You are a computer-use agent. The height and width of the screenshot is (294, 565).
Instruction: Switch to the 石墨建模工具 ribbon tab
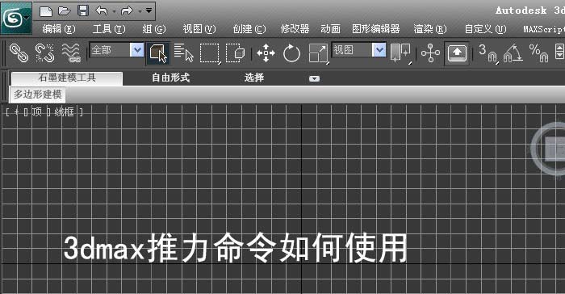[x=67, y=78]
